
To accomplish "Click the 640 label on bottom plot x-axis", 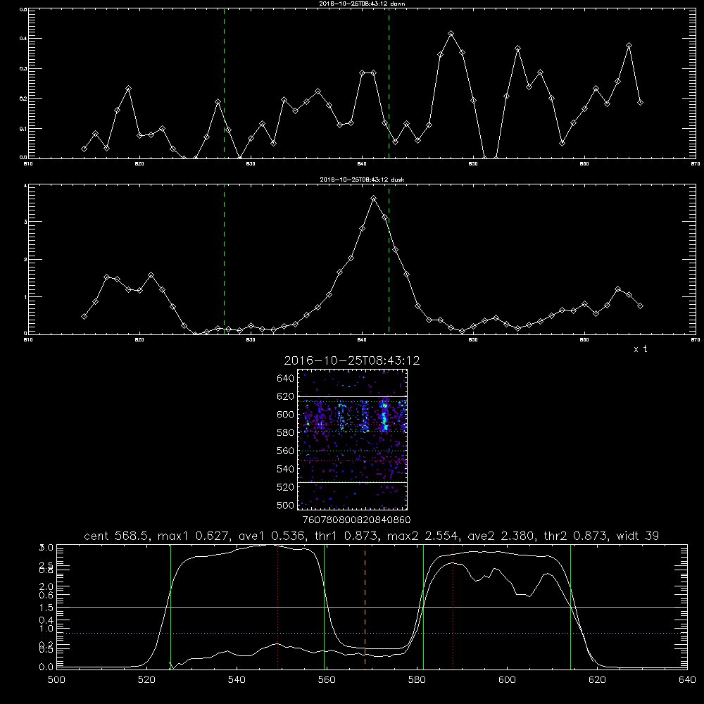I will [687, 680].
